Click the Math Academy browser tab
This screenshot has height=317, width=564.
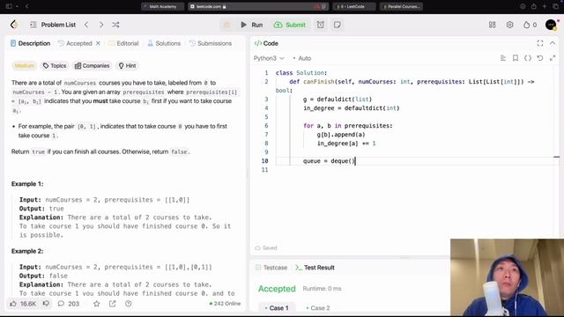click(x=162, y=6)
